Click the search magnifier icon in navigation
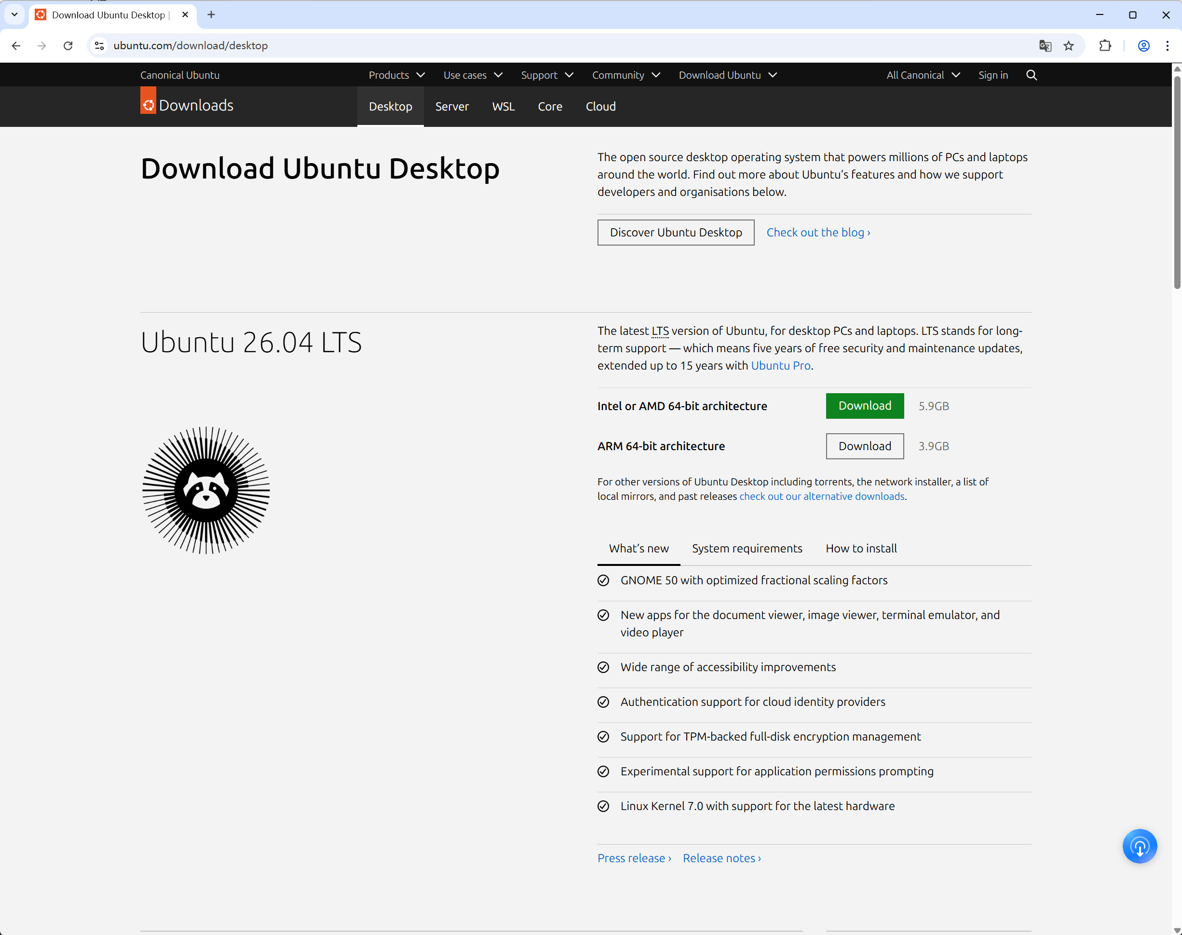Screen dimensions: 1182x935 tap(1031, 75)
